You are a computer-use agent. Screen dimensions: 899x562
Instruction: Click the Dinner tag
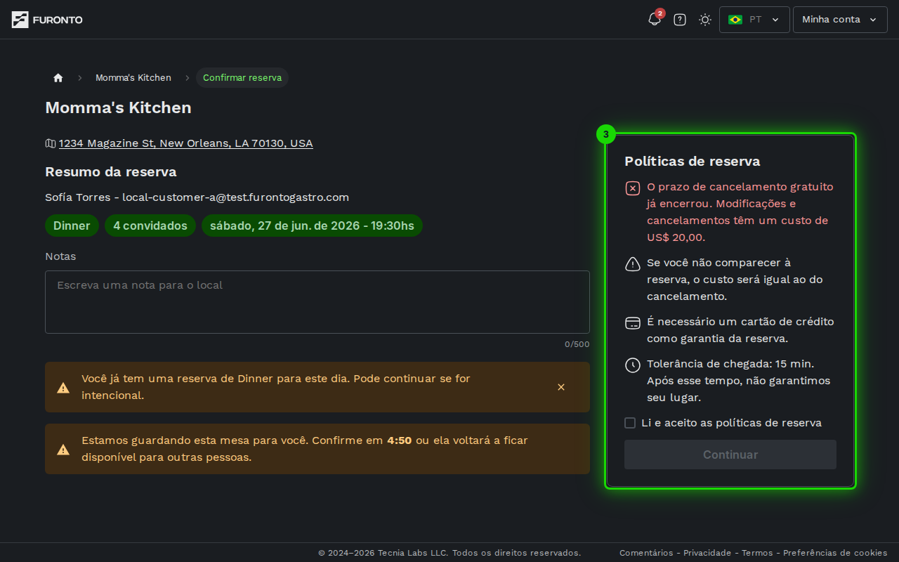tap(72, 226)
